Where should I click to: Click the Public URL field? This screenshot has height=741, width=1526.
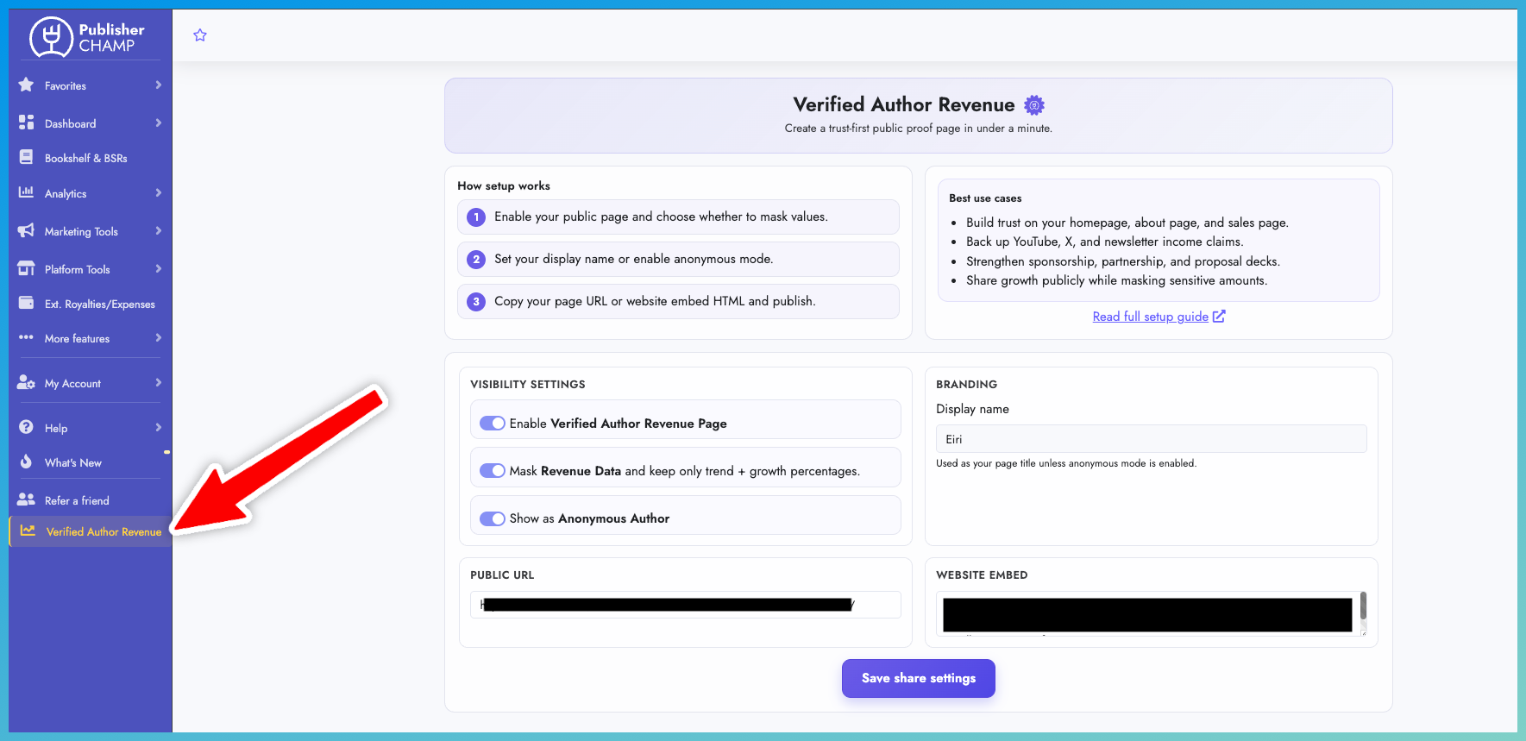685,605
